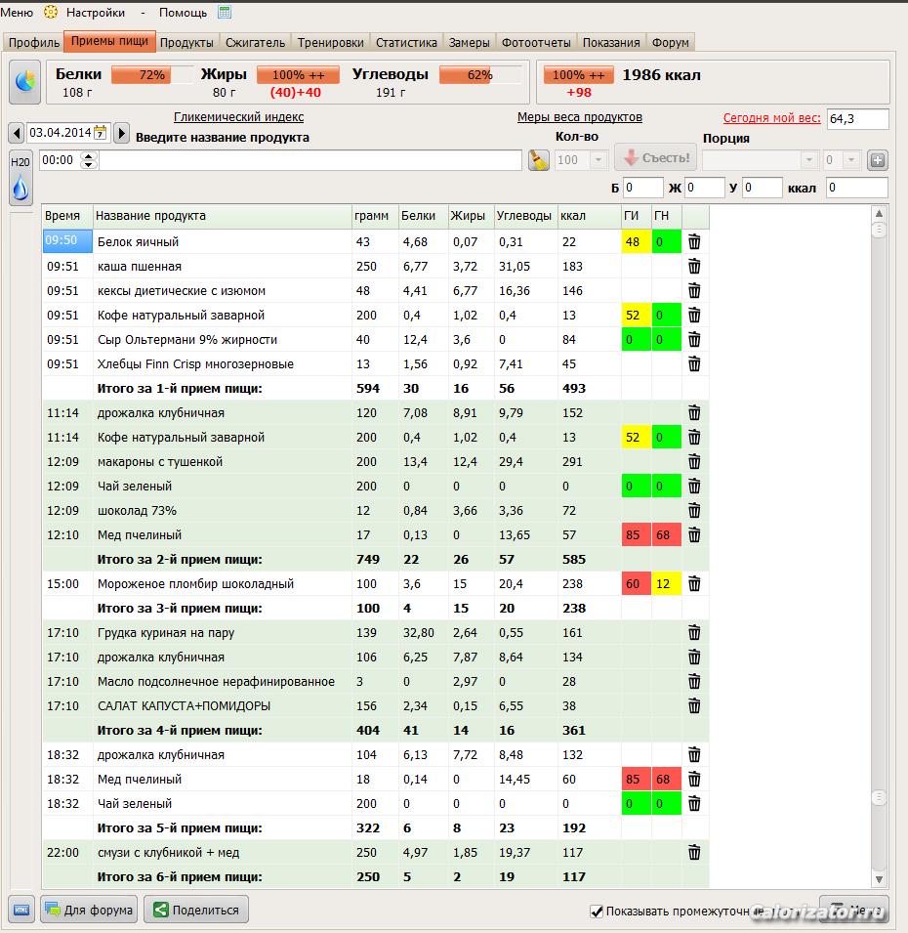Delete Грудка куриная на пару row

694,632
